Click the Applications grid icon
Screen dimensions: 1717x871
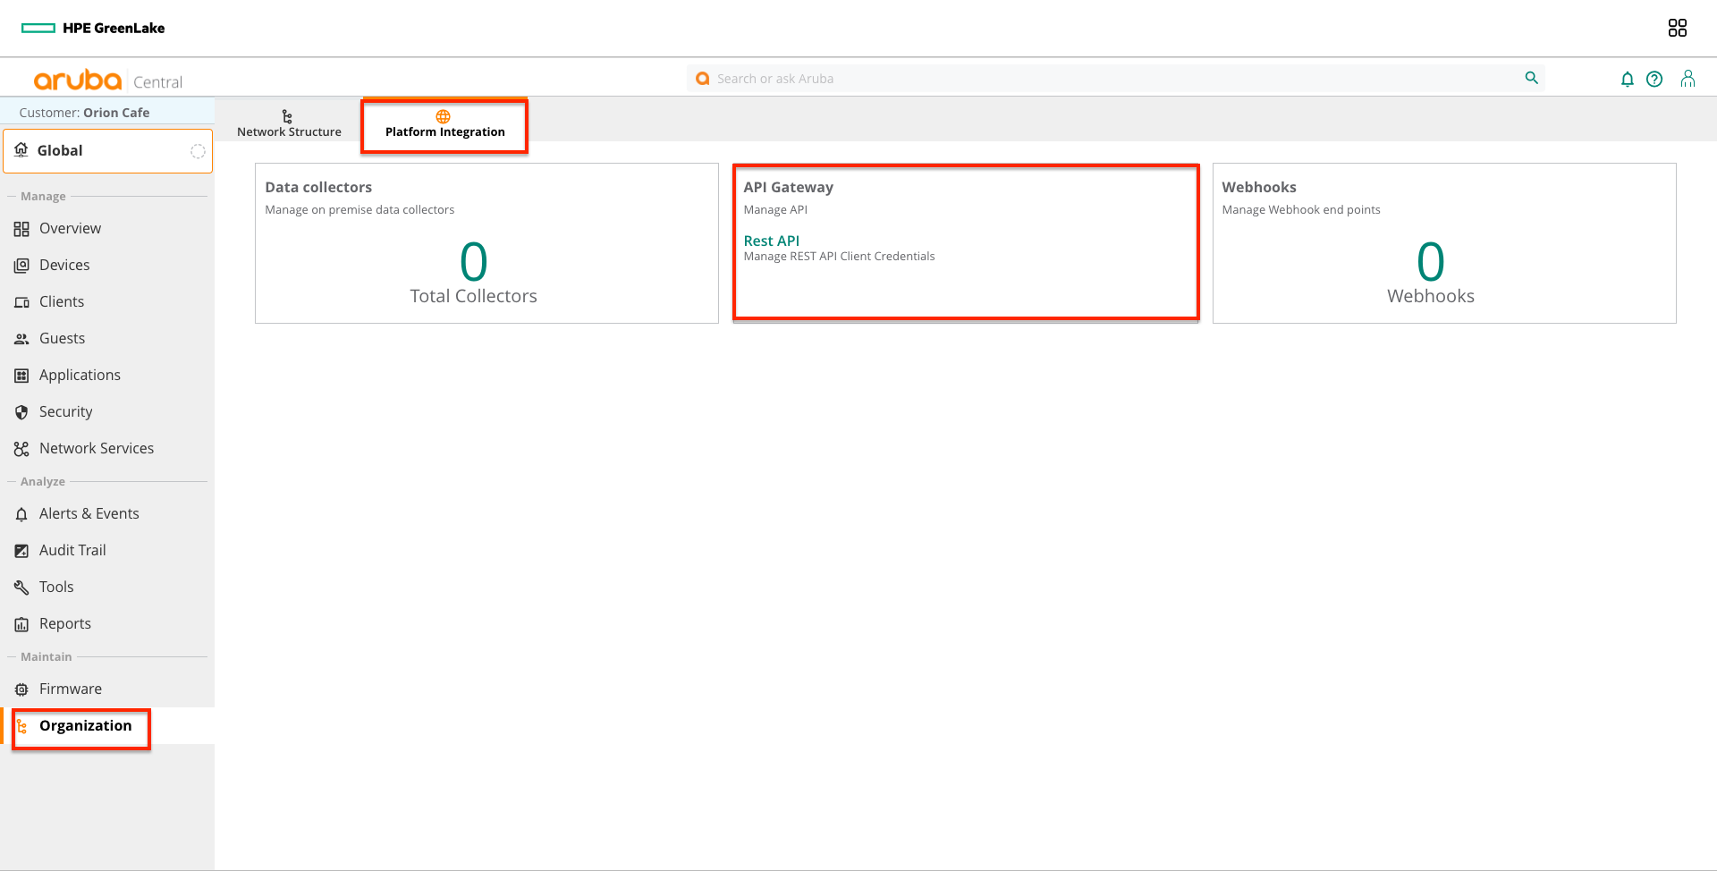point(21,376)
